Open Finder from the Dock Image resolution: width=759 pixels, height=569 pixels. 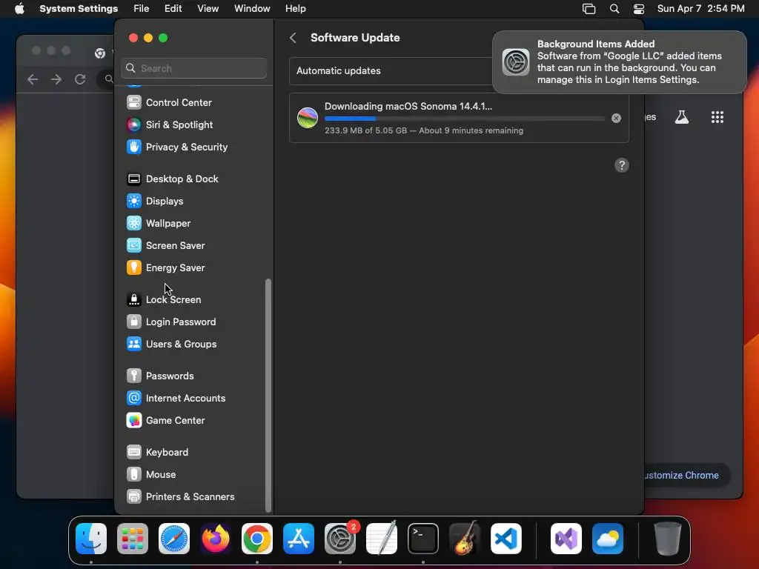pyautogui.click(x=91, y=539)
